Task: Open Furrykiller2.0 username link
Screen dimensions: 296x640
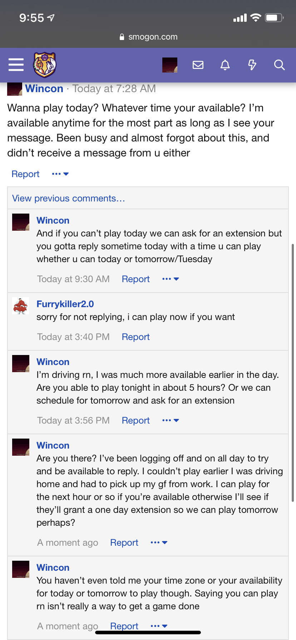Action: pyautogui.click(x=65, y=304)
